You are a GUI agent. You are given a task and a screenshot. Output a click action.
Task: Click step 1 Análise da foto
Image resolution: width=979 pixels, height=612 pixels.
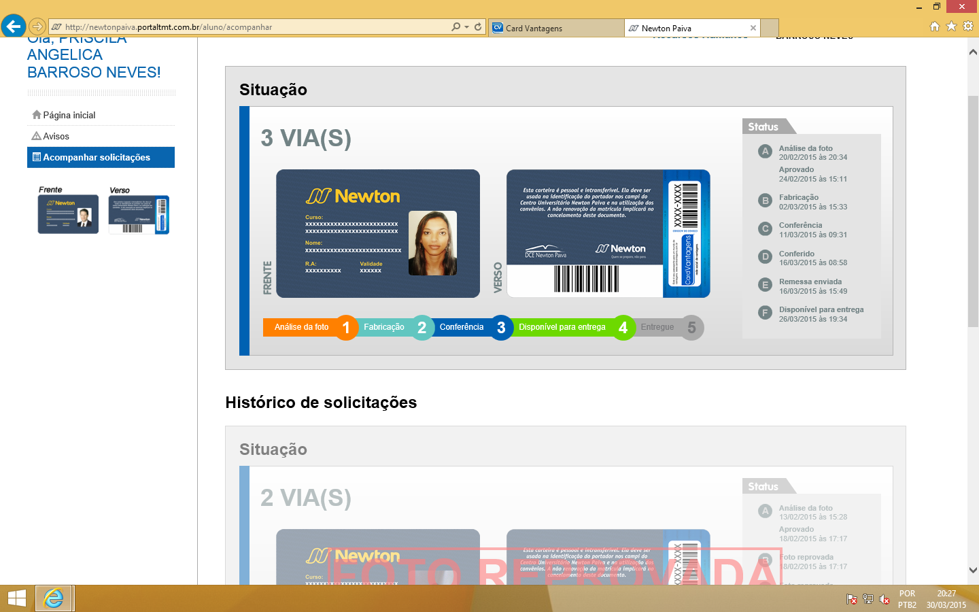(310, 327)
